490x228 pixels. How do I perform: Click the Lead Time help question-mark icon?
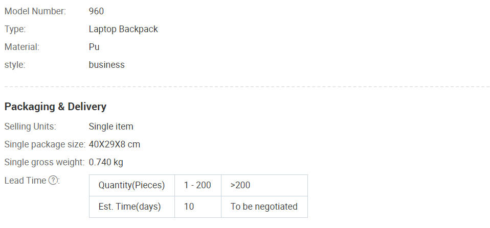tap(53, 181)
